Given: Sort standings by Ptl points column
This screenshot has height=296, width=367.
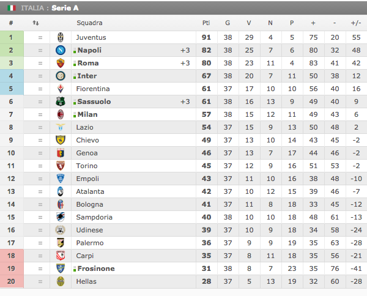Looking at the screenshot, I should 206,23.
